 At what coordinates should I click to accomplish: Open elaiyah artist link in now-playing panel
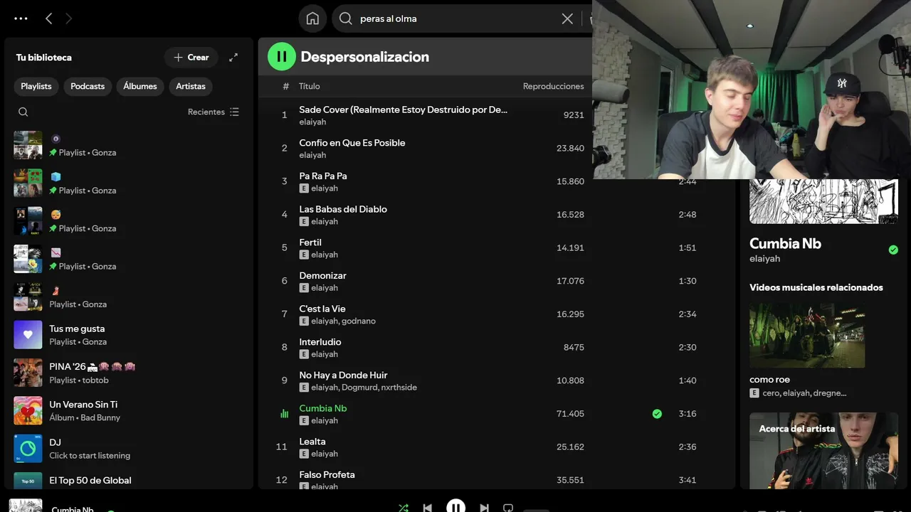pos(764,259)
